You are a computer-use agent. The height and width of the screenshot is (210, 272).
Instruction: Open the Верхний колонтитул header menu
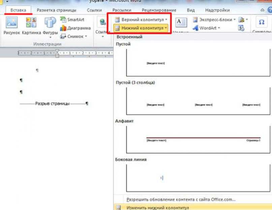pos(141,19)
